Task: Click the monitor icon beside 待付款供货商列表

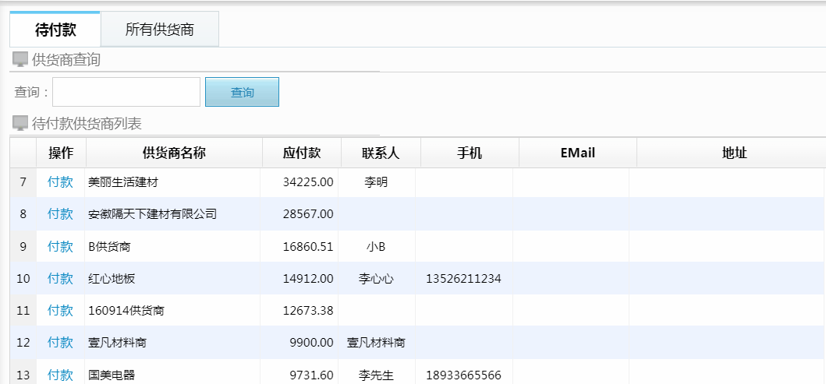Action: [20, 124]
